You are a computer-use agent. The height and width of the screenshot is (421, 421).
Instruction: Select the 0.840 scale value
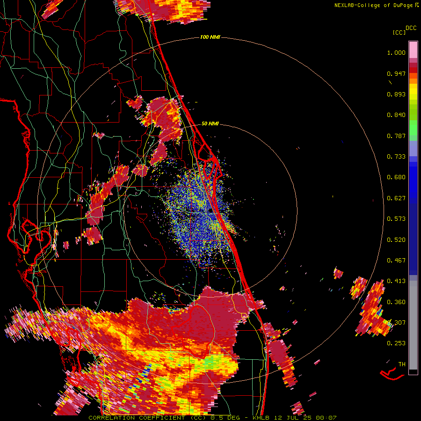396,115
